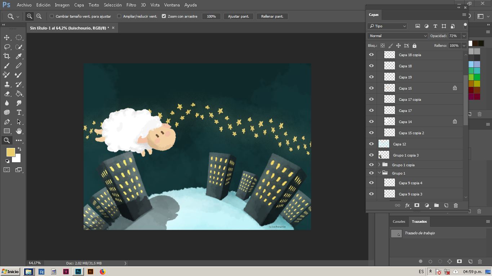
Task: Click the foreground yellow color swatch
Action: point(10,152)
